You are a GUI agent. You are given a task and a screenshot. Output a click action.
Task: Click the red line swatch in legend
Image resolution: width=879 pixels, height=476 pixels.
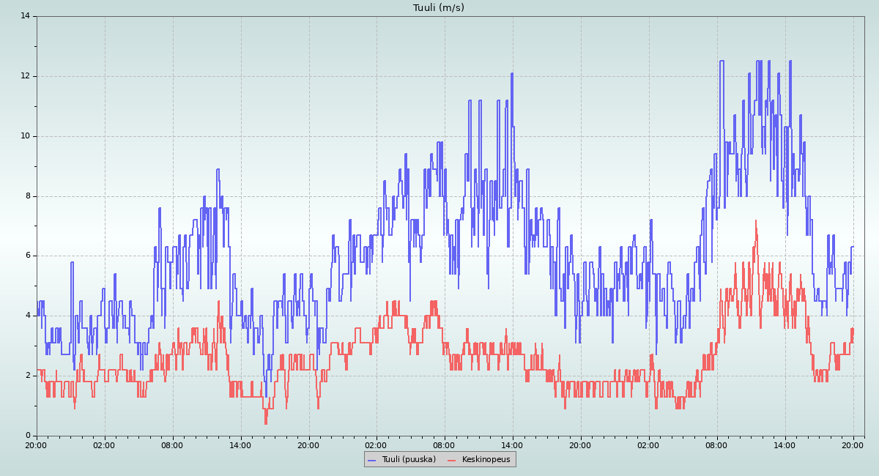pyautogui.click(x=451, y=460)
